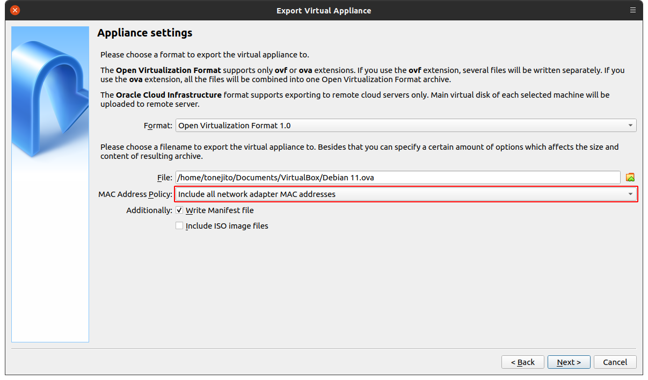Click the folder browse icon beside File field
648x380 pixels.
(x=630, y=178)
